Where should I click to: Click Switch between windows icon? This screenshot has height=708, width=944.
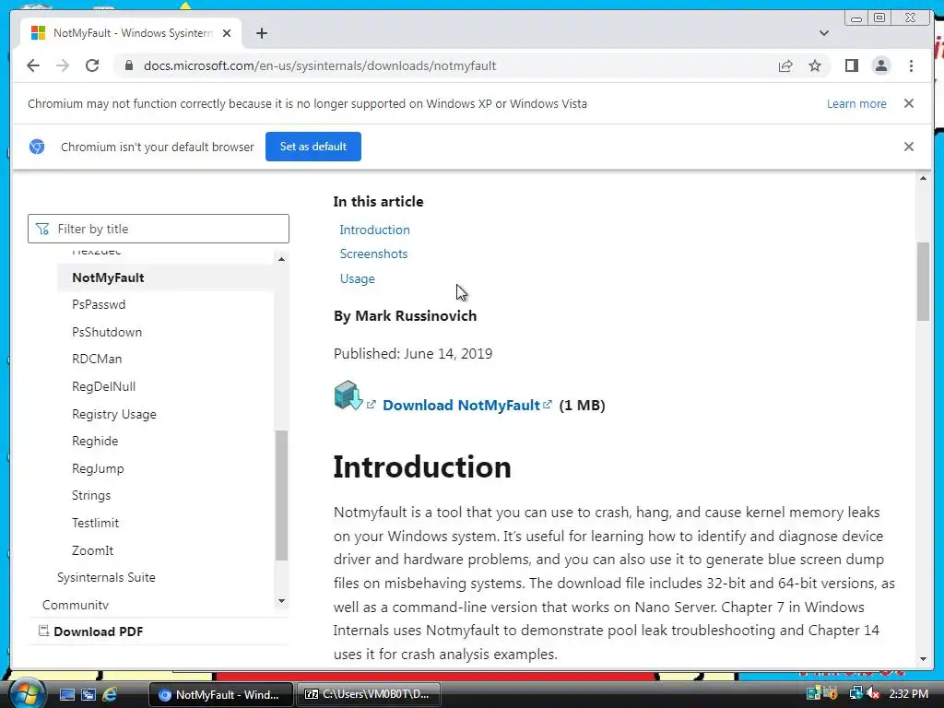tap(88, 694)
